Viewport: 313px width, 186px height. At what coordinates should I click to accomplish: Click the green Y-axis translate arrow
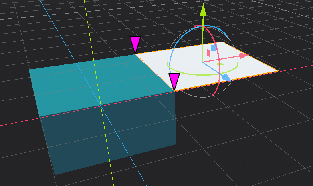[x=203, y=10]
